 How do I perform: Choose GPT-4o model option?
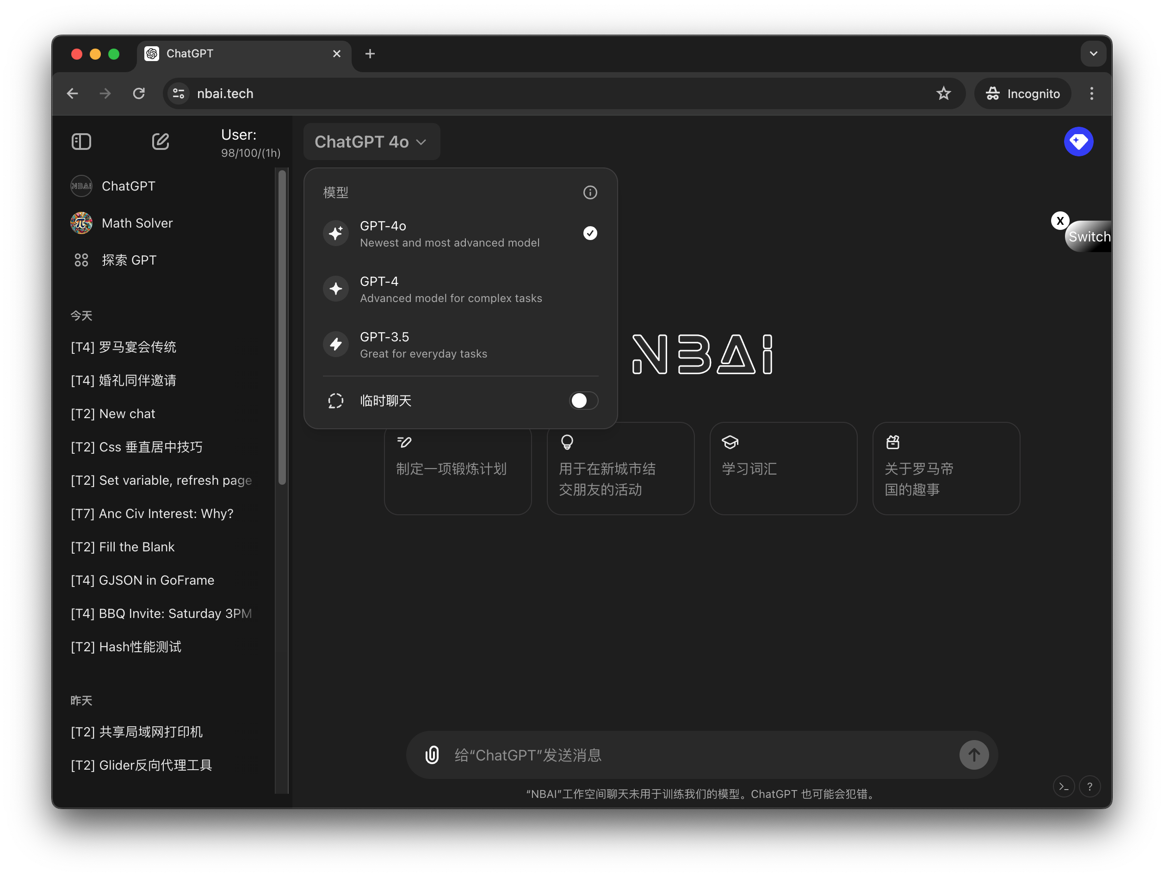pyautogui.click(x=460, y=234)
